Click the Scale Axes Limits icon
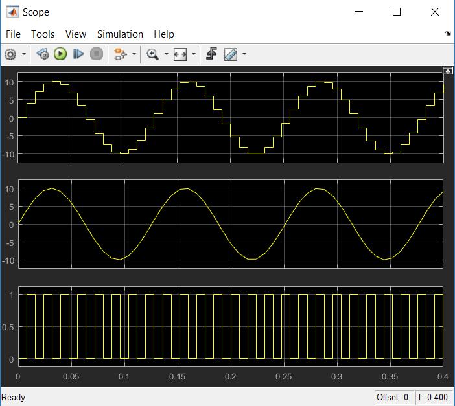 click(x=180, y=54)
